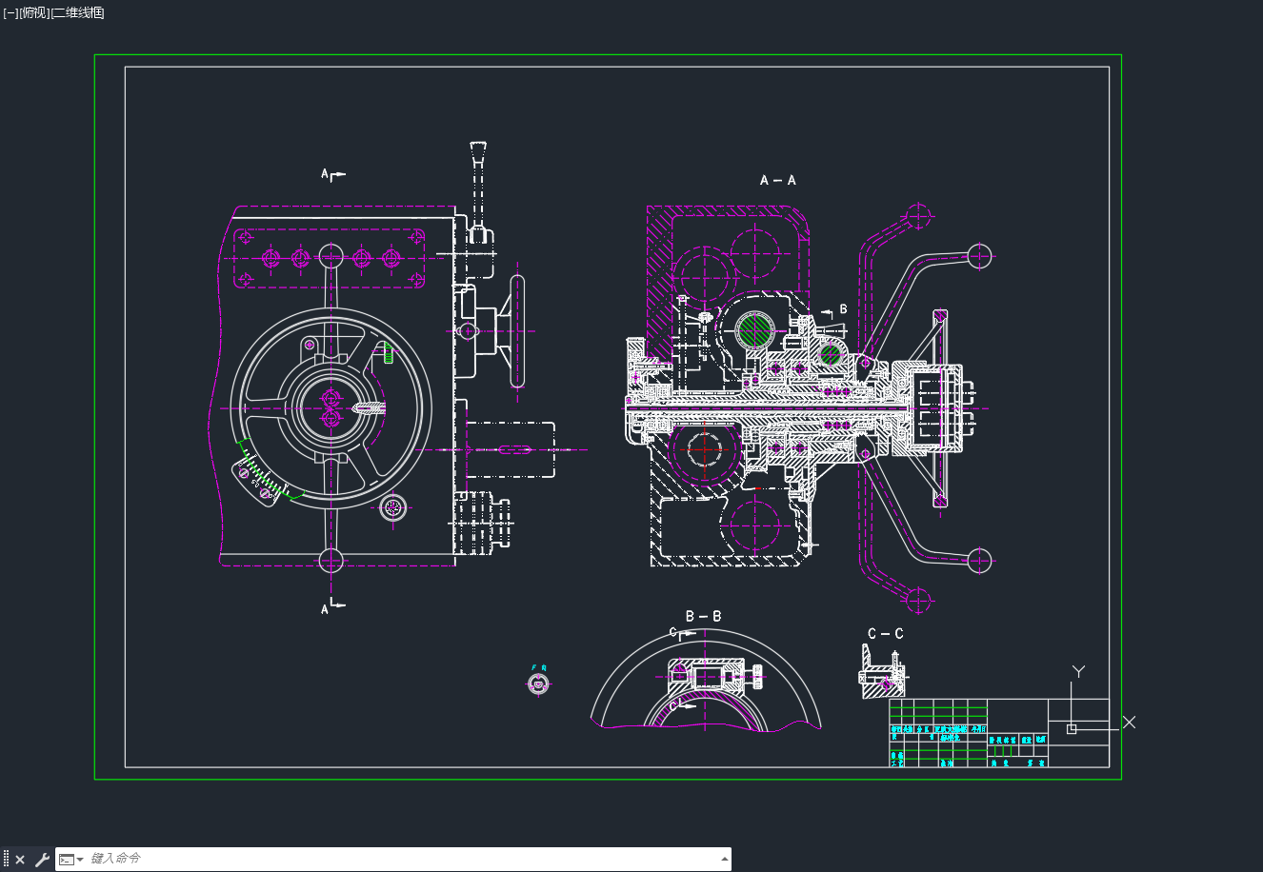Open the 俯视 view controls menu

point(34,12)
